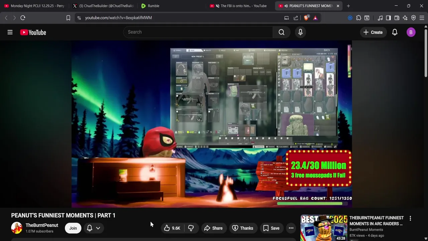This screenshot has height=241, width=428.
Task: Open recommended BEST 2025 video thumbnail
Action: (323, 228)
